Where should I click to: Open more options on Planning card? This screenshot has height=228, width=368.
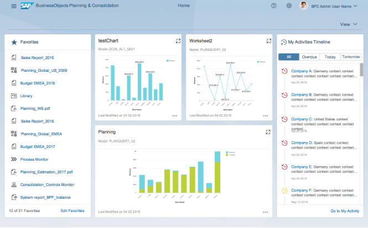265,212
